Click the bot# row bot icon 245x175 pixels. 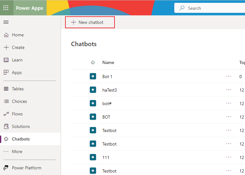[93, 103]
